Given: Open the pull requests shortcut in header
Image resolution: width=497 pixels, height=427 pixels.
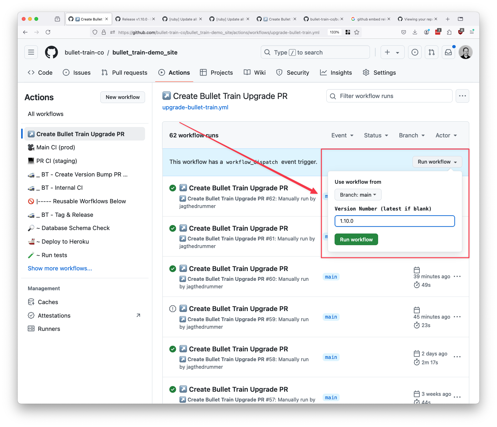Looking at the screenshot, I should pos(432,52).
